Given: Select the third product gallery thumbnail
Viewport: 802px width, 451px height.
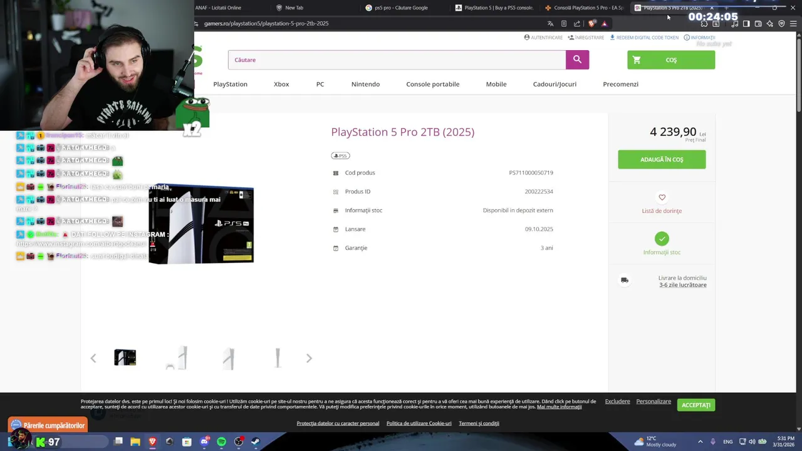Looking at the screenshot, I should pyautogui.click(x=228, y=358).
